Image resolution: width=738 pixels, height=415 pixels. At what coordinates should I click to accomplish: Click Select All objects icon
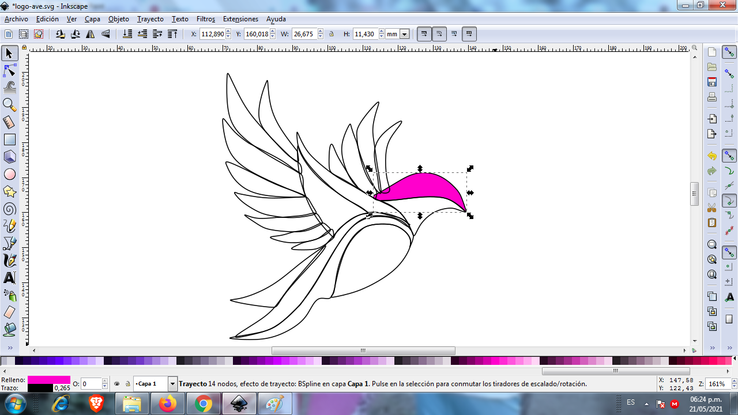[x=9, y=34]
